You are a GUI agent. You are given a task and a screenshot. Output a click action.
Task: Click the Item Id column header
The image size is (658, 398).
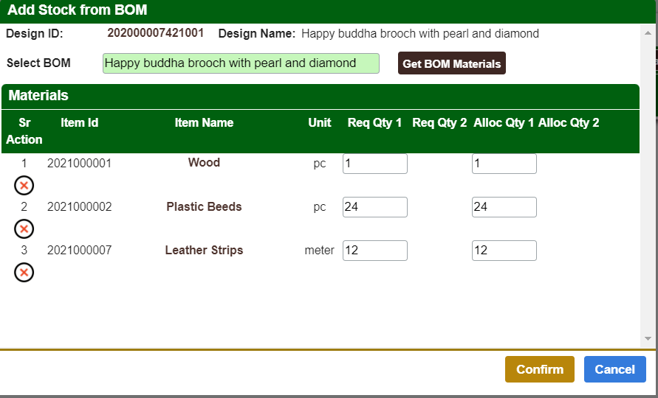(79, 123)
